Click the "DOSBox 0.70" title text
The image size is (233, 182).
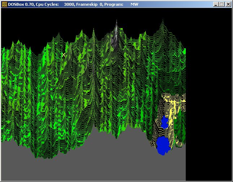pos(21,4)
